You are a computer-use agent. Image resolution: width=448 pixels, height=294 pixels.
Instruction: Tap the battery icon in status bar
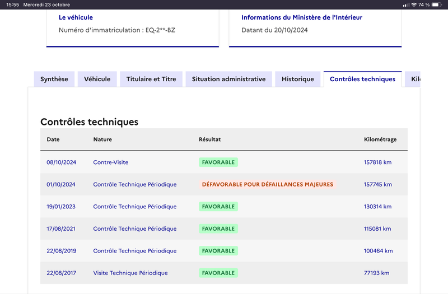[437, 4]
